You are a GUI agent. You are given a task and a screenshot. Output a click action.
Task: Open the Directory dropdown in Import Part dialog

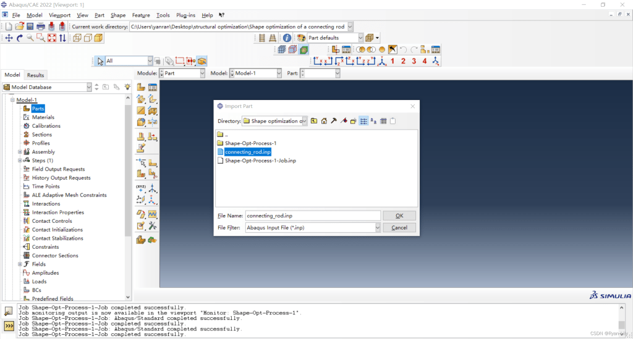pyautogui.click(x=304, y=121)
